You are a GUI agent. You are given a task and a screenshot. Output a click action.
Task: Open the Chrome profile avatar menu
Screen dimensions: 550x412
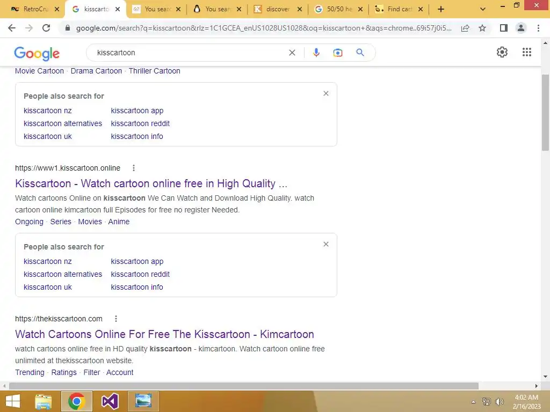point(521,28)
